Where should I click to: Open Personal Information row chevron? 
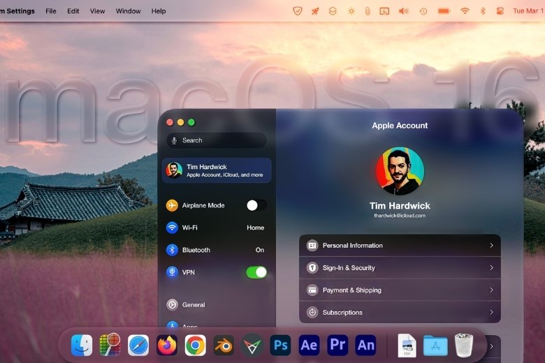pos(491,245)
